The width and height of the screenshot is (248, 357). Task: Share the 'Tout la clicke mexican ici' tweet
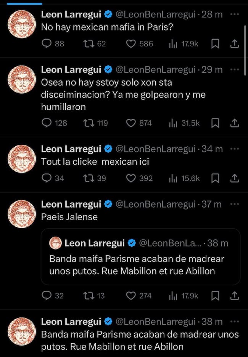[x=235, y=178]
